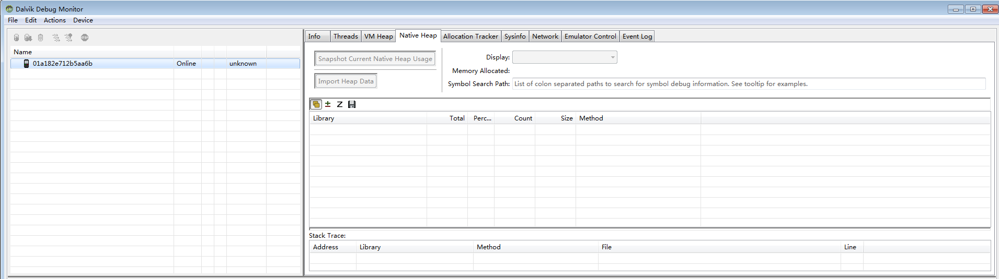Image resolution: width=999 pixels, height=279 pixels.
Task: Click the Dalvik Debug Monitor title icon
Action: pos(9,9)
